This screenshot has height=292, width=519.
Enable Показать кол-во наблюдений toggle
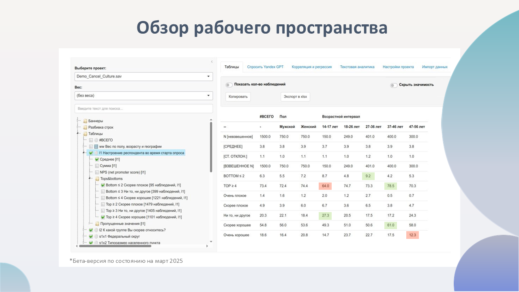229,85
